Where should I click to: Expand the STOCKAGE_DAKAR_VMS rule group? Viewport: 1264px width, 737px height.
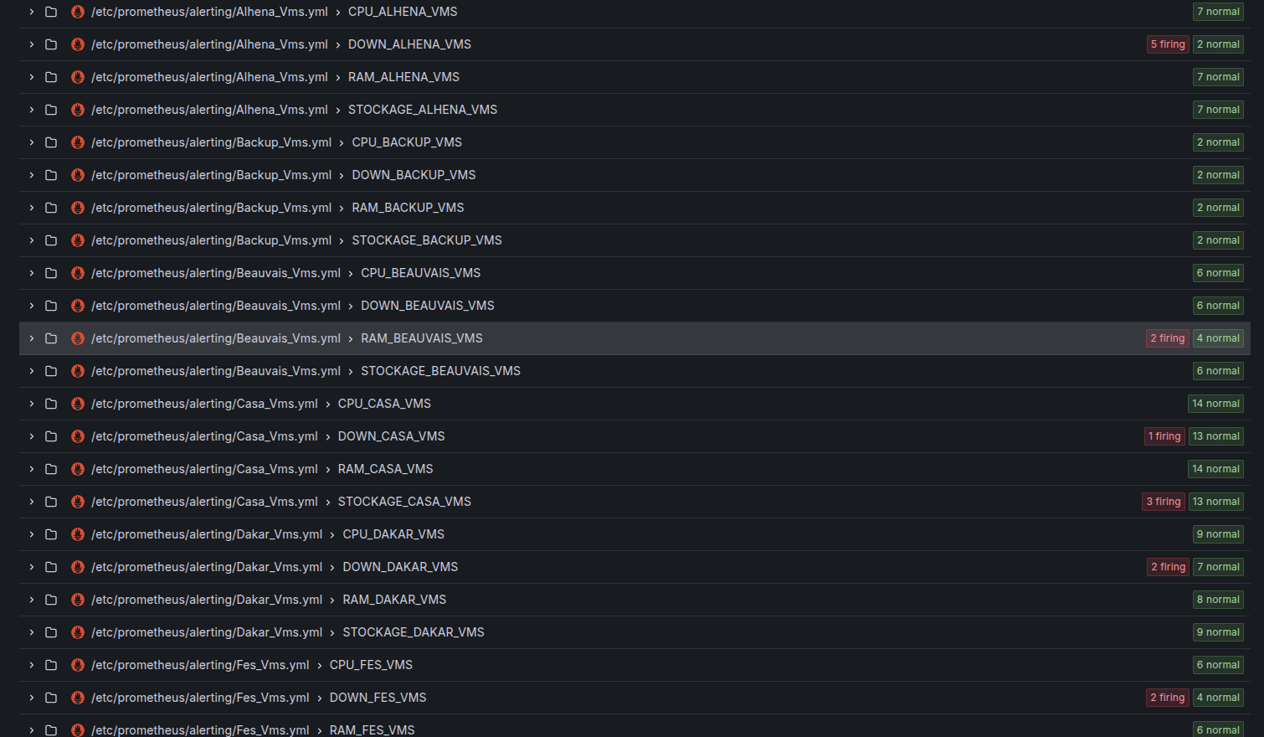pyautogui.click(x=31, y=631)
